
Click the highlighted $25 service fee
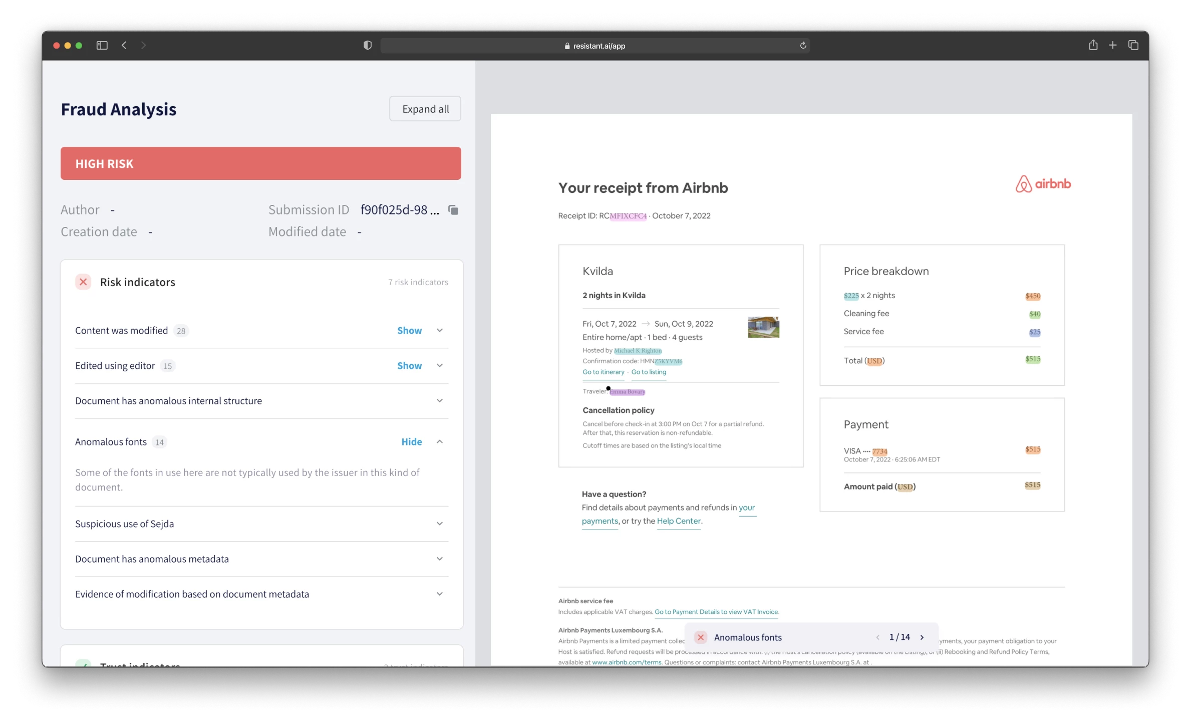coord(1035,332)
